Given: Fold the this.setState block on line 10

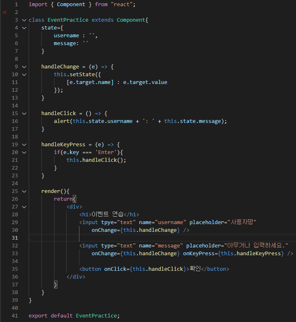Looking at the screenshot, I should [24, 75].
